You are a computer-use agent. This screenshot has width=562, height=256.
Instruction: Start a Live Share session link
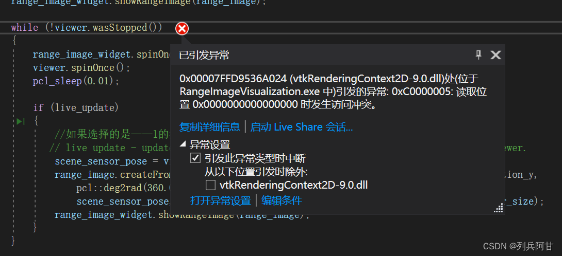coord(302,126)
